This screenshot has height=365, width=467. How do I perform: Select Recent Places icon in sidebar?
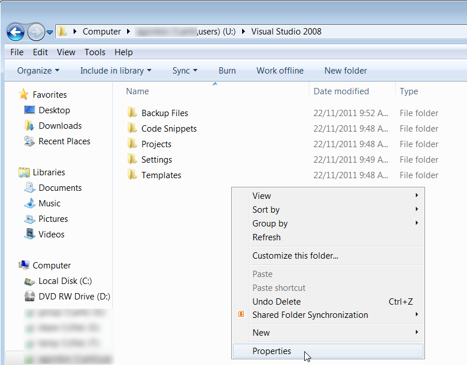[29, 141]
